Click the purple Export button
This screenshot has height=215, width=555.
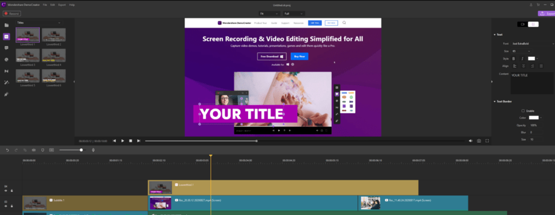(546, 14)
